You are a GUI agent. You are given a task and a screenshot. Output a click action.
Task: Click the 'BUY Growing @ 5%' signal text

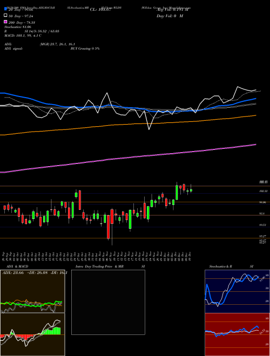click(x=85, y=49)
